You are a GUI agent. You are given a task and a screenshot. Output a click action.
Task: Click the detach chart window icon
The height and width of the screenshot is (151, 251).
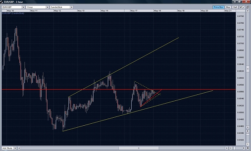click(248, 7)
